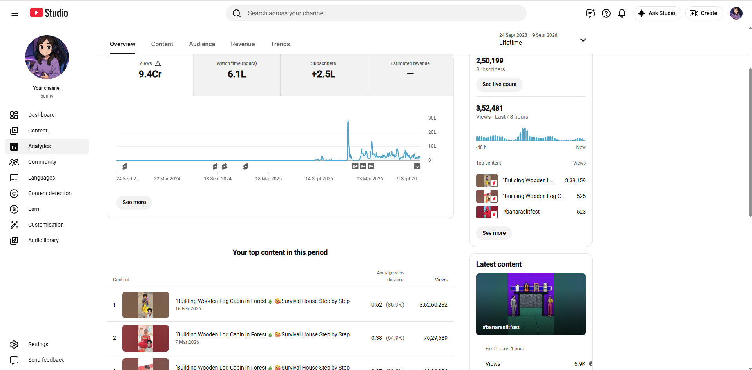
Task: Click the YouTube Studio logo
Action: (49, 13)
